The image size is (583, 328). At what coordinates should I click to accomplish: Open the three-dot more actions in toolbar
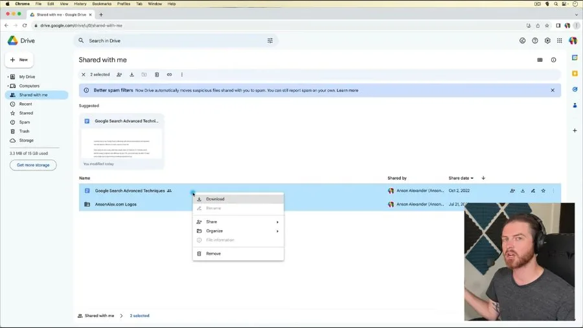click(182, 75)
